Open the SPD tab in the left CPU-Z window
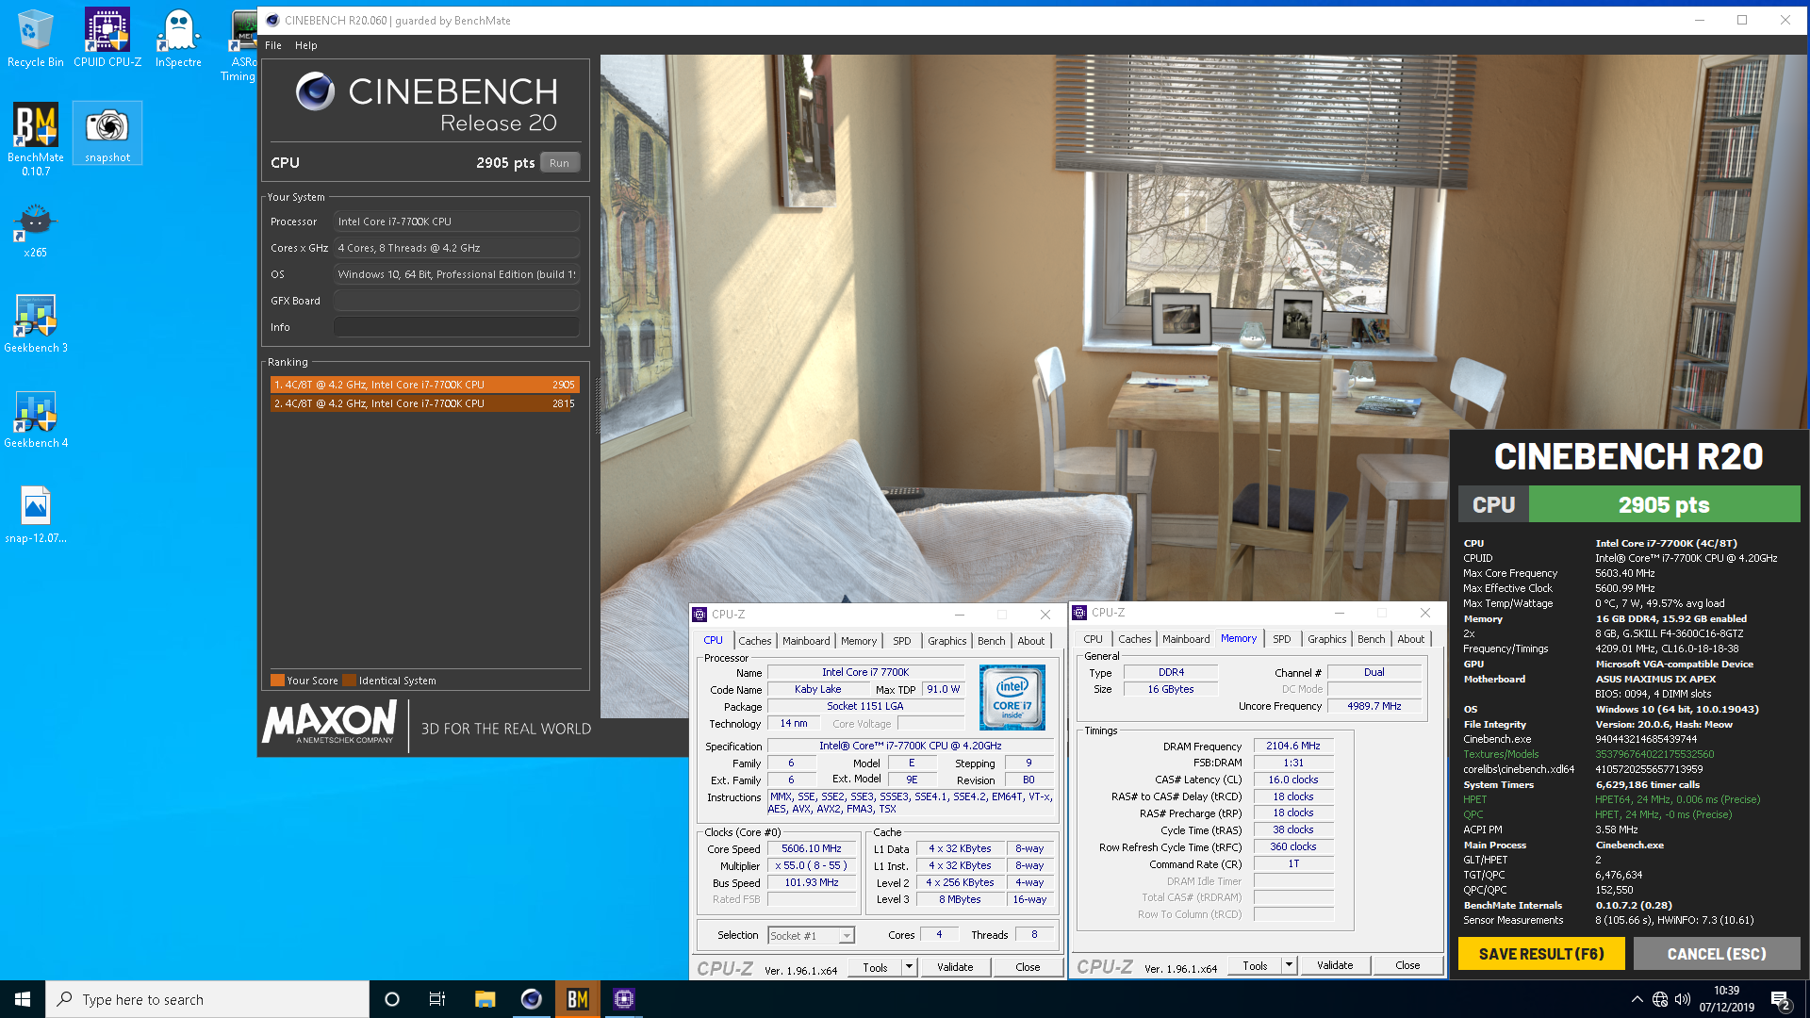The image size is (1810, 1018). pyautogui.click(x=902, y=641)
